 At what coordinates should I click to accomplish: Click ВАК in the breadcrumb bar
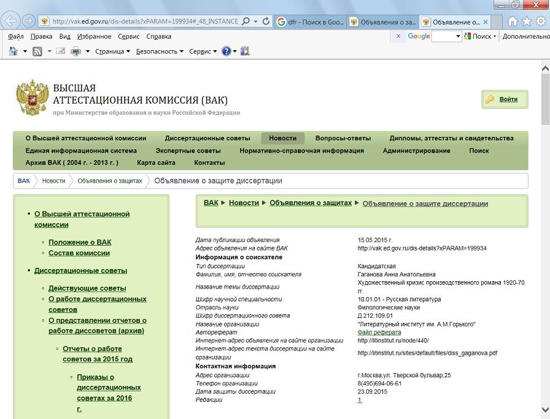tap(24, 181)
